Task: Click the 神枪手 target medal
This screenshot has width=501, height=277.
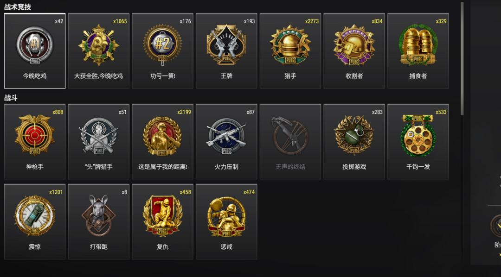Action: pyautogui.click(x=35, y=141)
